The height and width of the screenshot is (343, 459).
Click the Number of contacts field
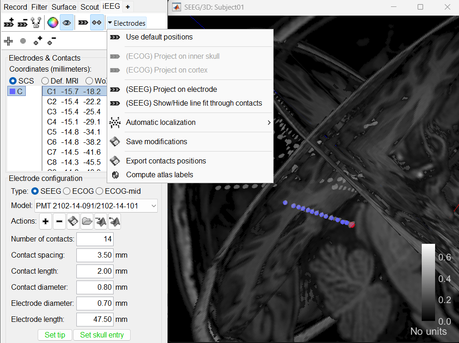click(x=94, y=239)
